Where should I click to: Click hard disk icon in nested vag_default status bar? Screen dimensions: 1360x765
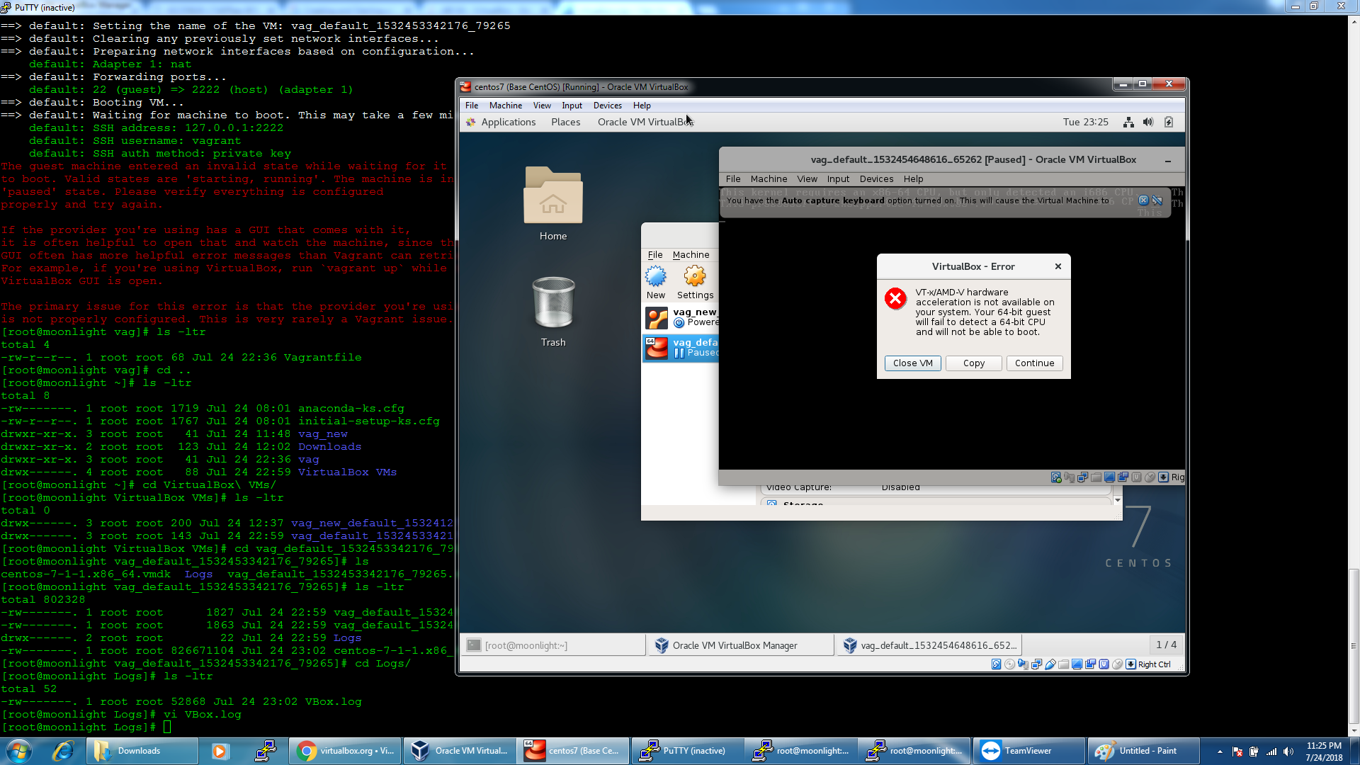point(1056,477)
